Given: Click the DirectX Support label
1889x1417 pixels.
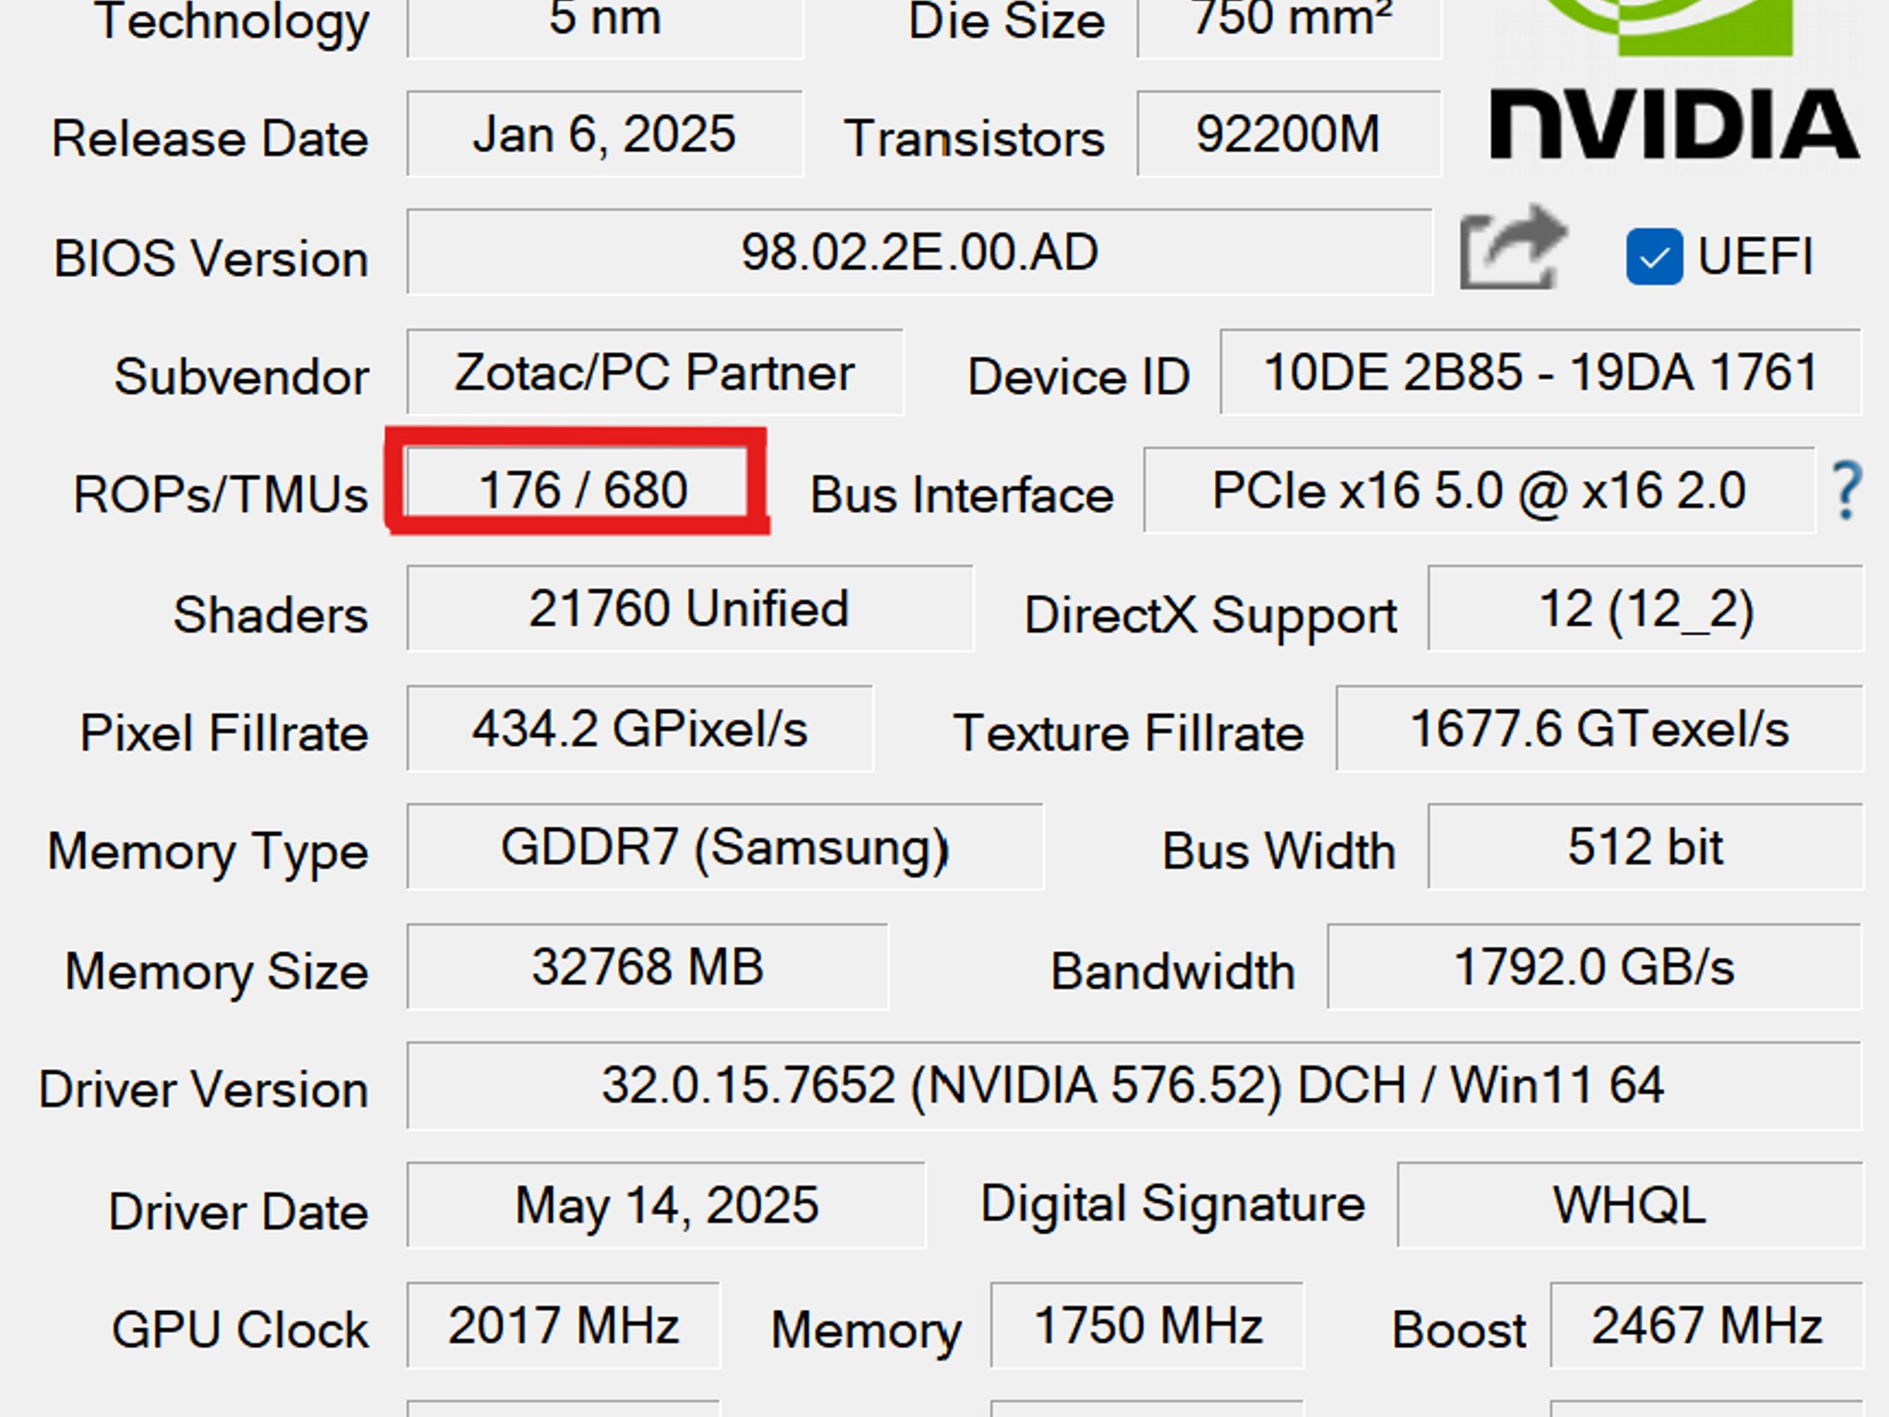Looking at the screenshot, I should tap(1211, 616).
